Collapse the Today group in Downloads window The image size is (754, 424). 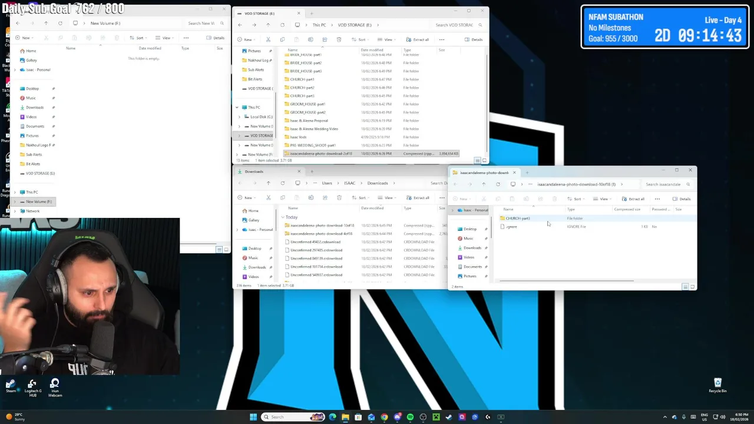tap(283, 217)
